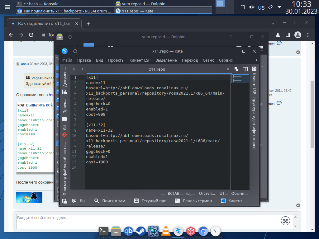319x239 pixels.
Task: Open the encoding selector in Kate status bar
Action: [x=223, y=193]
